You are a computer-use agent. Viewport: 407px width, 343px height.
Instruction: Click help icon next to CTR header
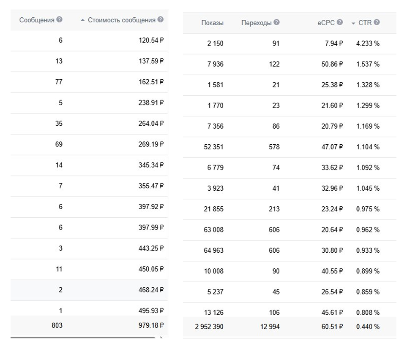(377, 22)
